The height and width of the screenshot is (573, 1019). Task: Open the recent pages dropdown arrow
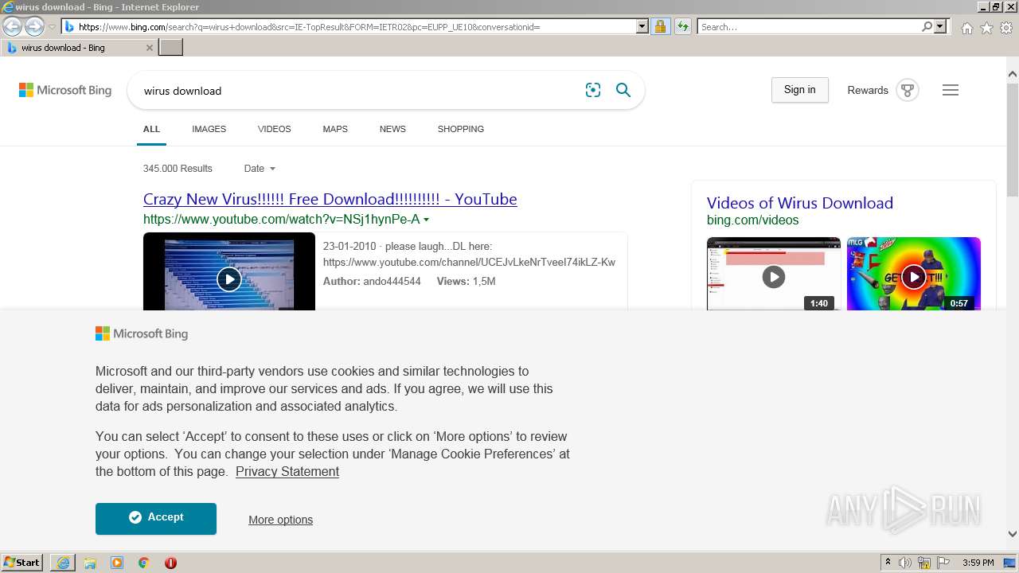(x=52, y=27)
